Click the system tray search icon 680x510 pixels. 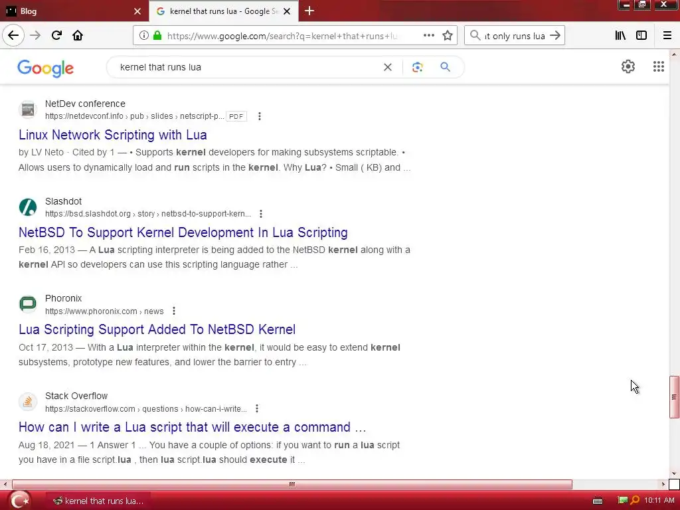(635, 501)
